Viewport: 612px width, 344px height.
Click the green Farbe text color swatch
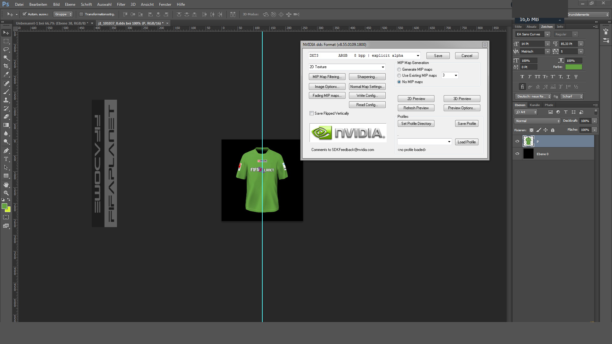574,67
